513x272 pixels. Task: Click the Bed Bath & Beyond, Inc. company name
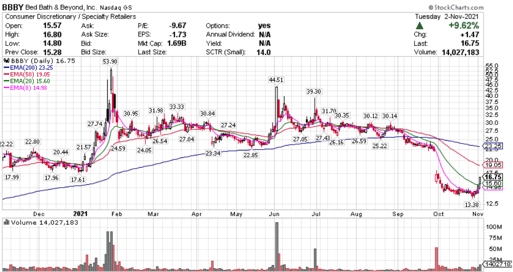[x=61, y=7]
